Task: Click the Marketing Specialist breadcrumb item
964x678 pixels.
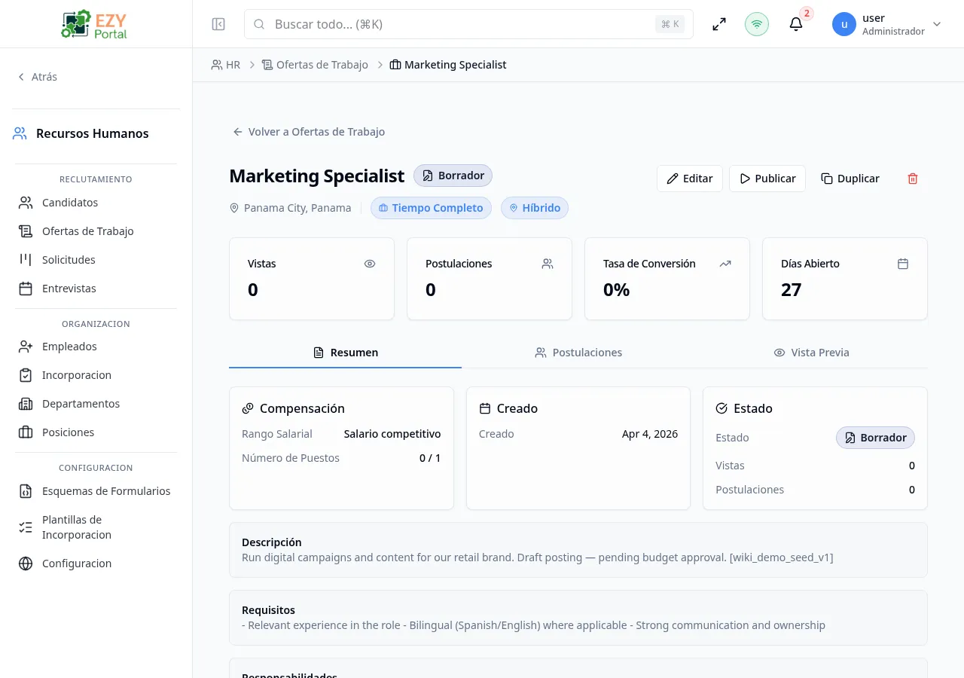Action: [x=448, y=65]
